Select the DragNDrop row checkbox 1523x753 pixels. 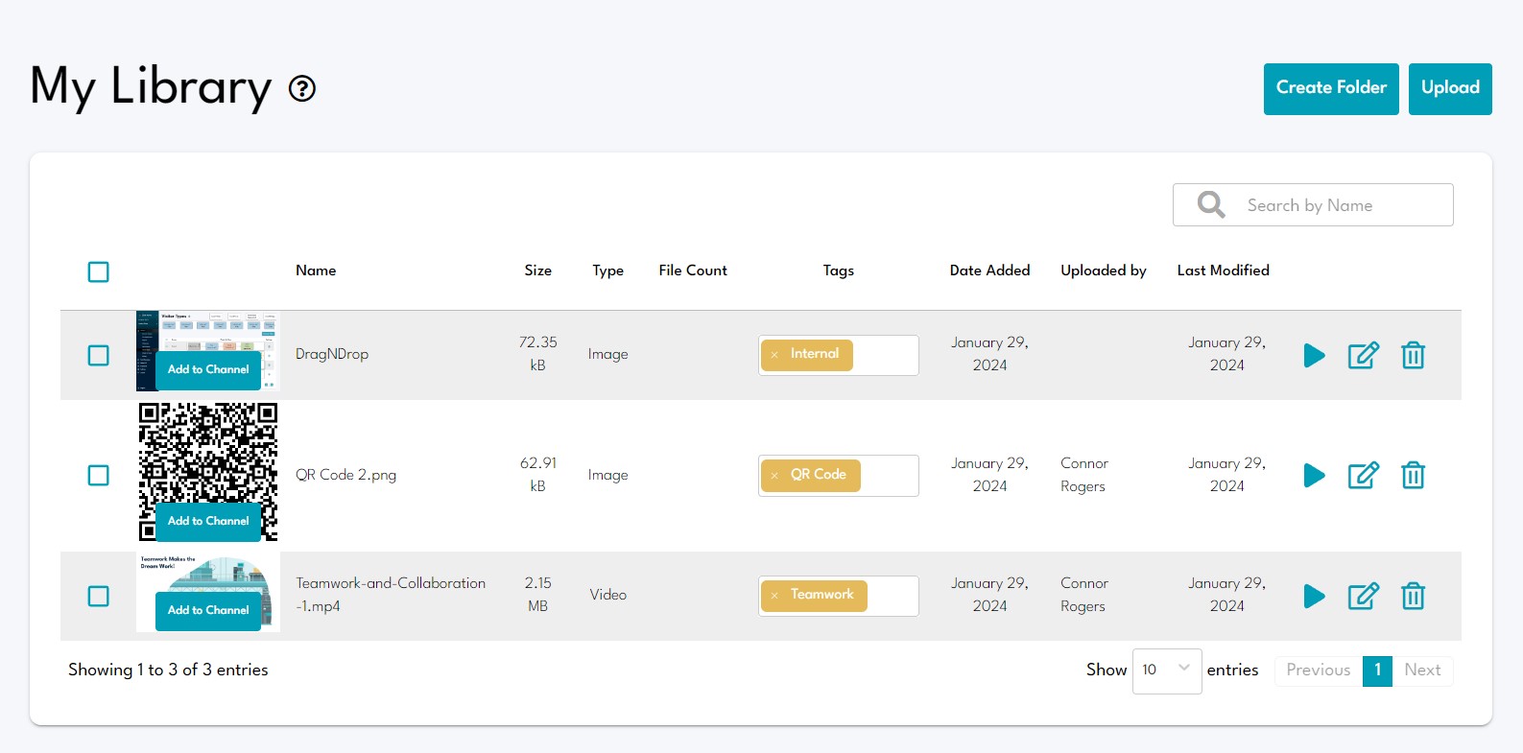98,355
